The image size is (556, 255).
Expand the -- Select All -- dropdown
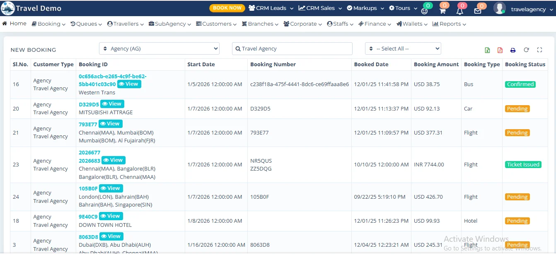[x=403, y=48]
